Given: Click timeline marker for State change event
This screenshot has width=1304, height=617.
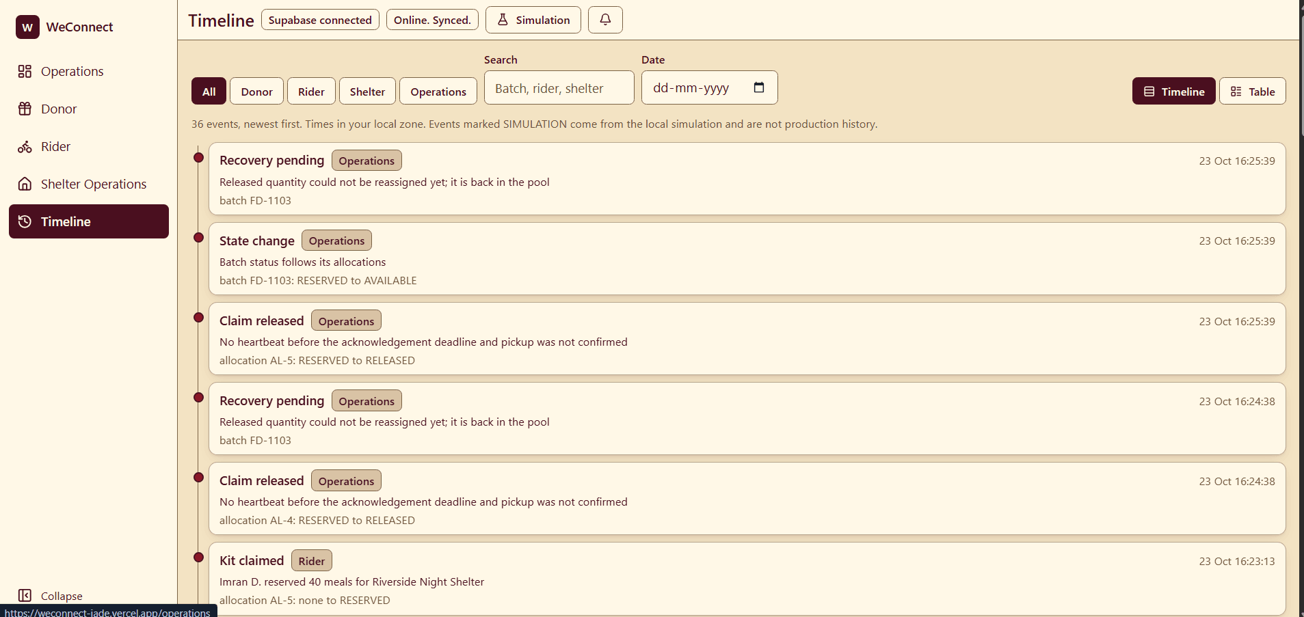Looking at the screenshot, I should click(198, 238).
